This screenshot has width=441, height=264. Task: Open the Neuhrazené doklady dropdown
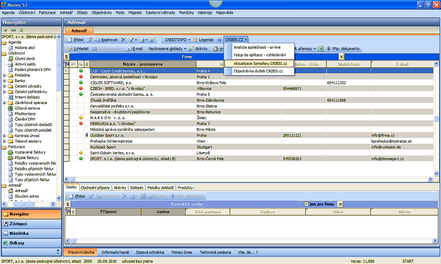[168, 49]
